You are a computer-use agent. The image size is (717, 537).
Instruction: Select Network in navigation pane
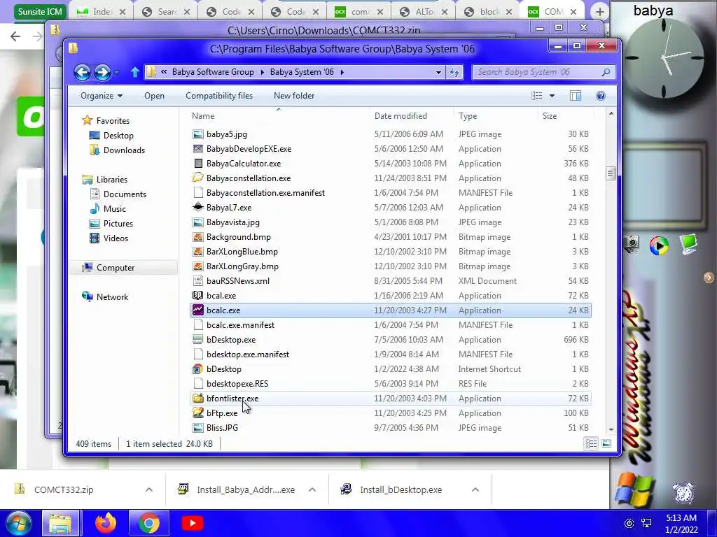112,296
